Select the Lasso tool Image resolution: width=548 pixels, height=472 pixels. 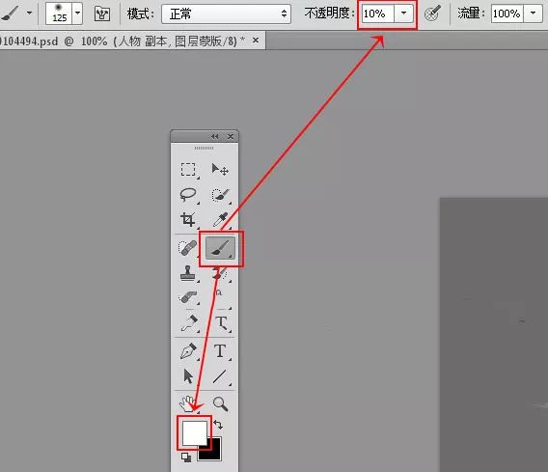click(x=188, y=195)
